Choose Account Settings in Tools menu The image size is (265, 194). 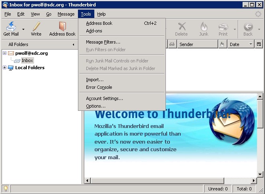pyautogui.click(x=122, y=98)
